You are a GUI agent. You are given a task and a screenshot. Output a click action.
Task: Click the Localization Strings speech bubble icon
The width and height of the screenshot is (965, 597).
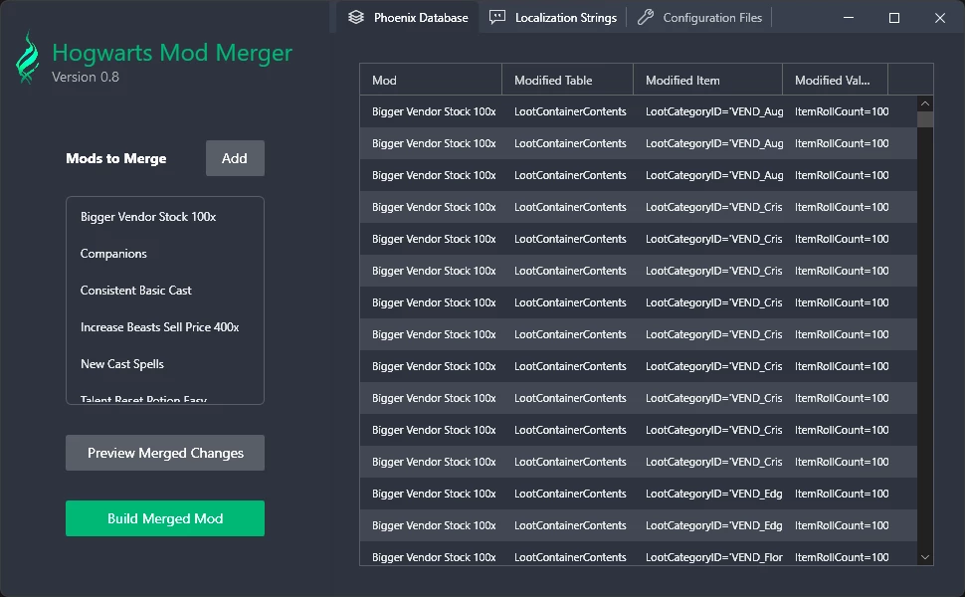click(x=498, y=18)
